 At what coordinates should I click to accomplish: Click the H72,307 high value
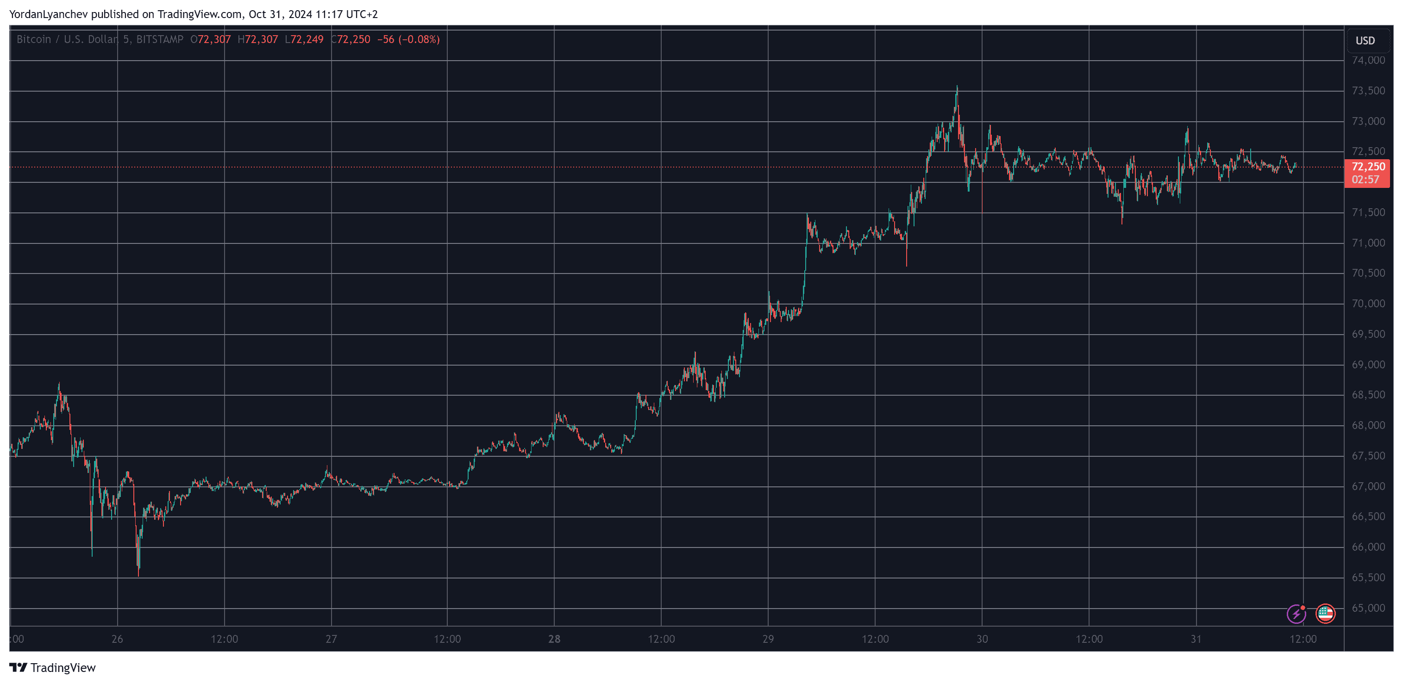[257, 39]
